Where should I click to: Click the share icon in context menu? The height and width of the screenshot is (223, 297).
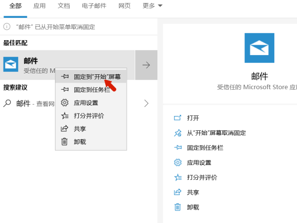click(x=64, y=128)
